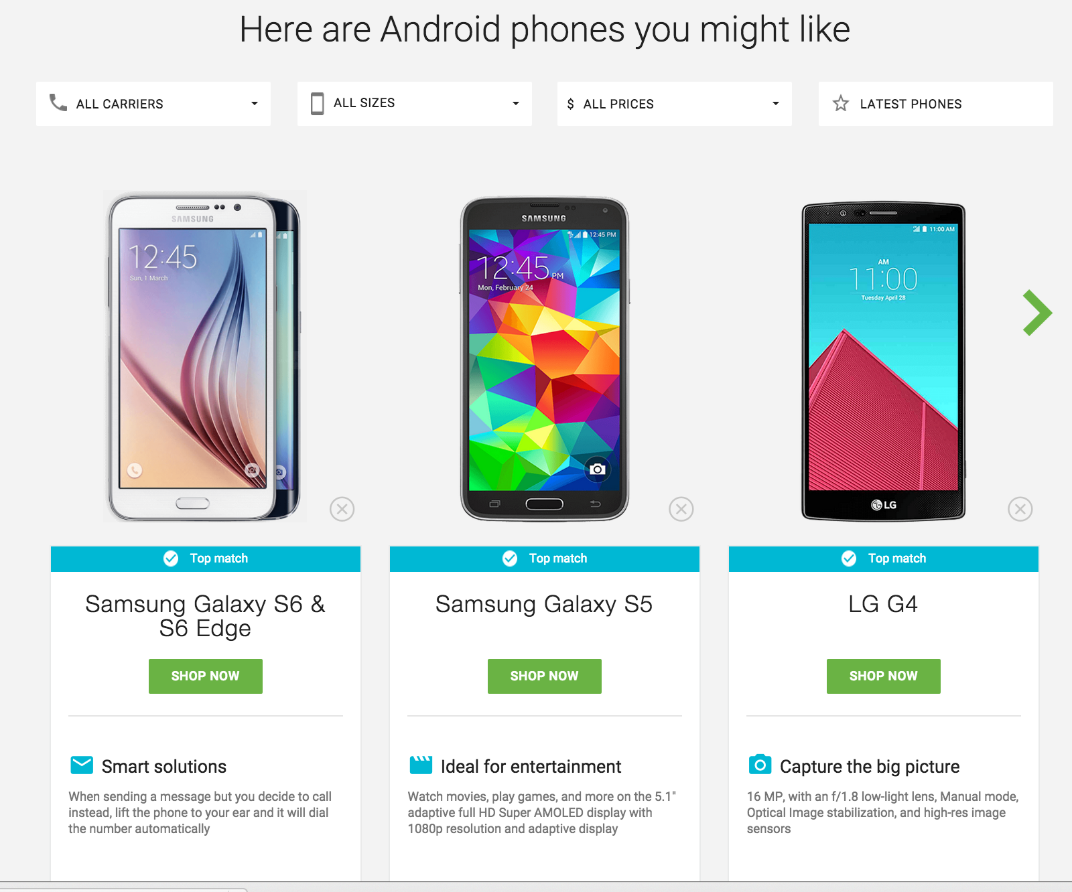
Task: Click Shop Now under Samsung Galaxy S5
Action: (x=545, y=676)
